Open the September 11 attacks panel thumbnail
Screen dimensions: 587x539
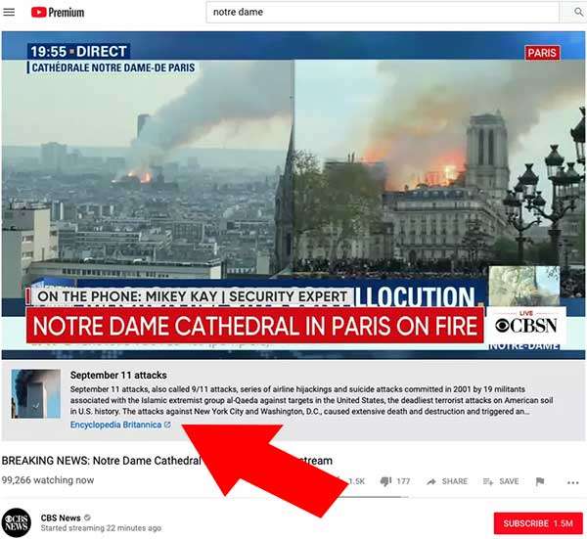36,393
